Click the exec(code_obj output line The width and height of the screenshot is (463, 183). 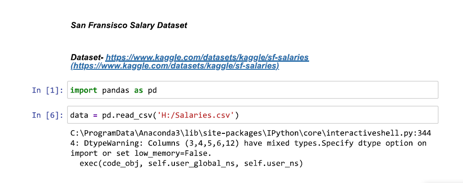click(191, 163)
